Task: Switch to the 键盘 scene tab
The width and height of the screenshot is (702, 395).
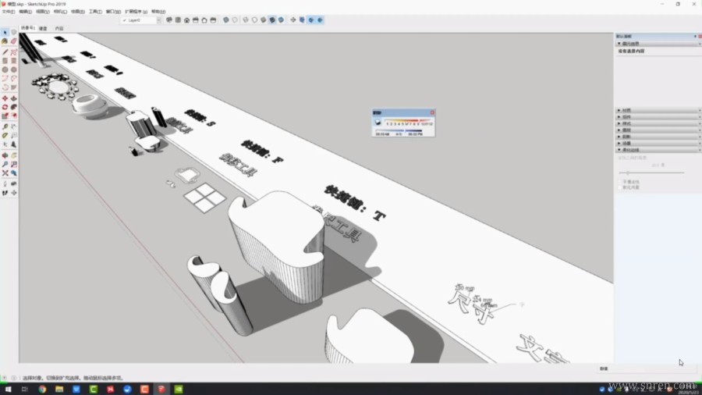Action: coord(43,28)
